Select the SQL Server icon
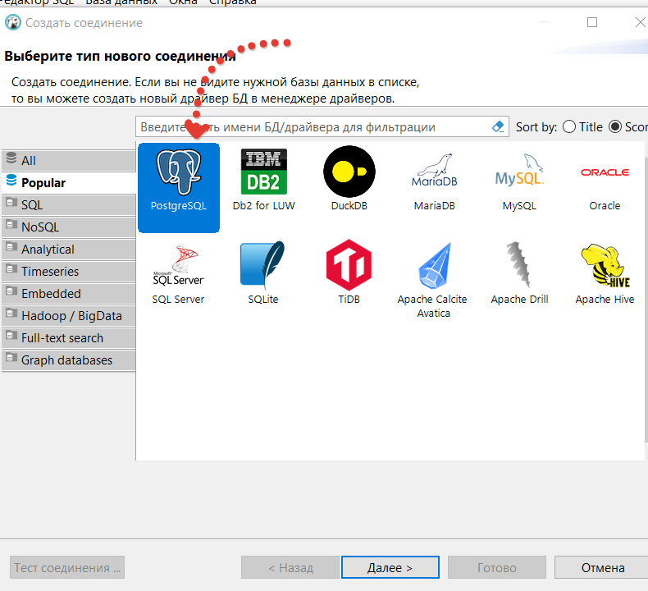This screenshot has width=648, height=591. [178, 265]
